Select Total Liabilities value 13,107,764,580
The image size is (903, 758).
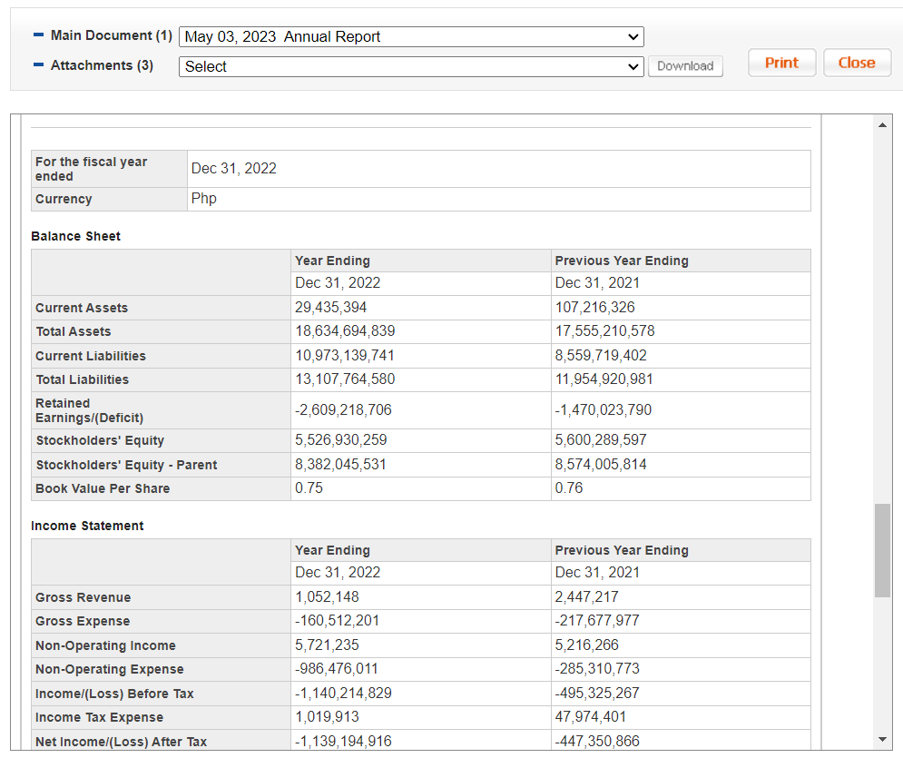[x=345, y=379]
